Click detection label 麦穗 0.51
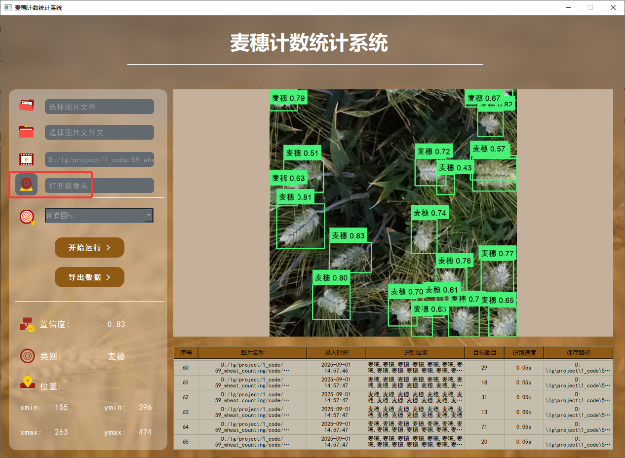This screenshot has width=625, height=458. 302,153
